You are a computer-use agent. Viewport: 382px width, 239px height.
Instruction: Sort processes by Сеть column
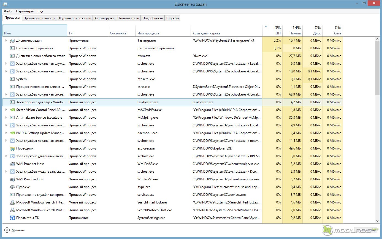pyautogui.click(x=333, y=31)
